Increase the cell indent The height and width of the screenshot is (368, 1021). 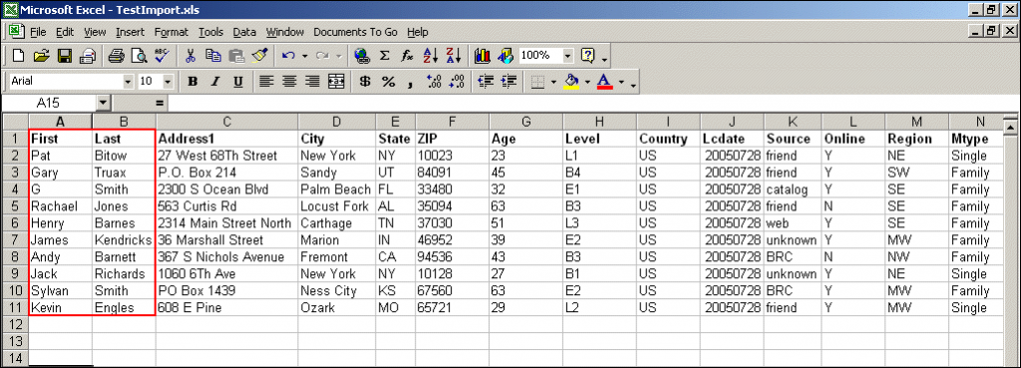(509, 82)
